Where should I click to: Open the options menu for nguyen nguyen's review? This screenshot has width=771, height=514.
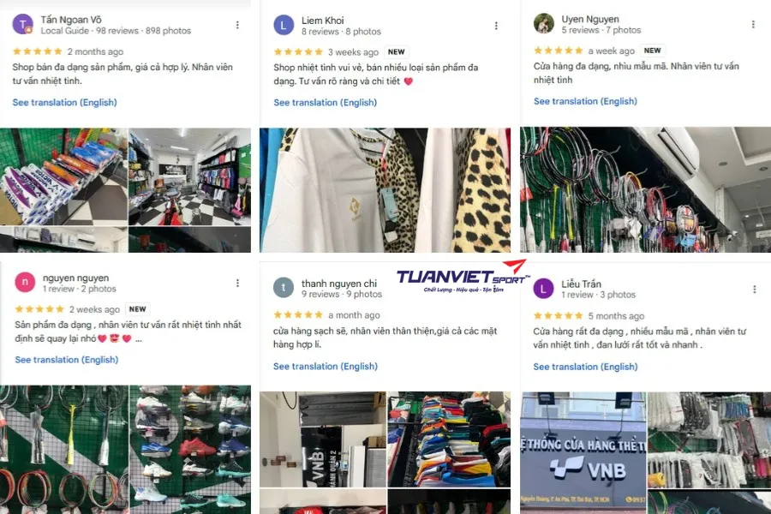click(x=237, y=283)
